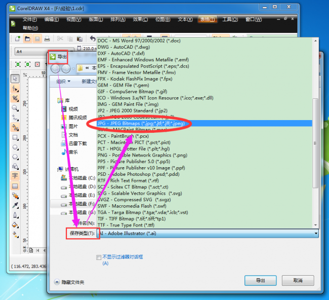Open the 帮助(H) menu

tap(30, 28)
